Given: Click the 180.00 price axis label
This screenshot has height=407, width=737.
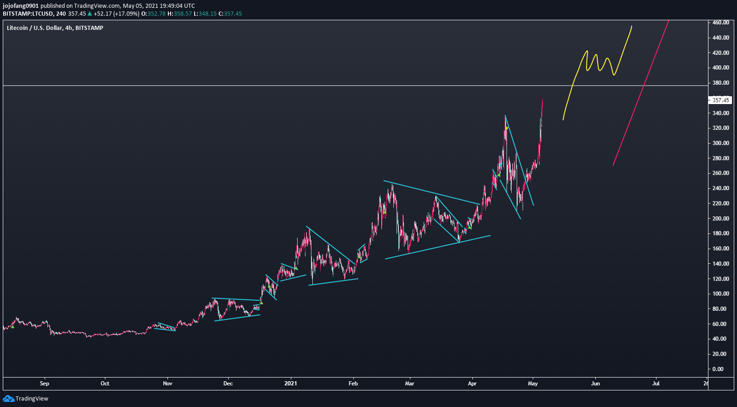Looking at the screenshot, I should (720, 233).
